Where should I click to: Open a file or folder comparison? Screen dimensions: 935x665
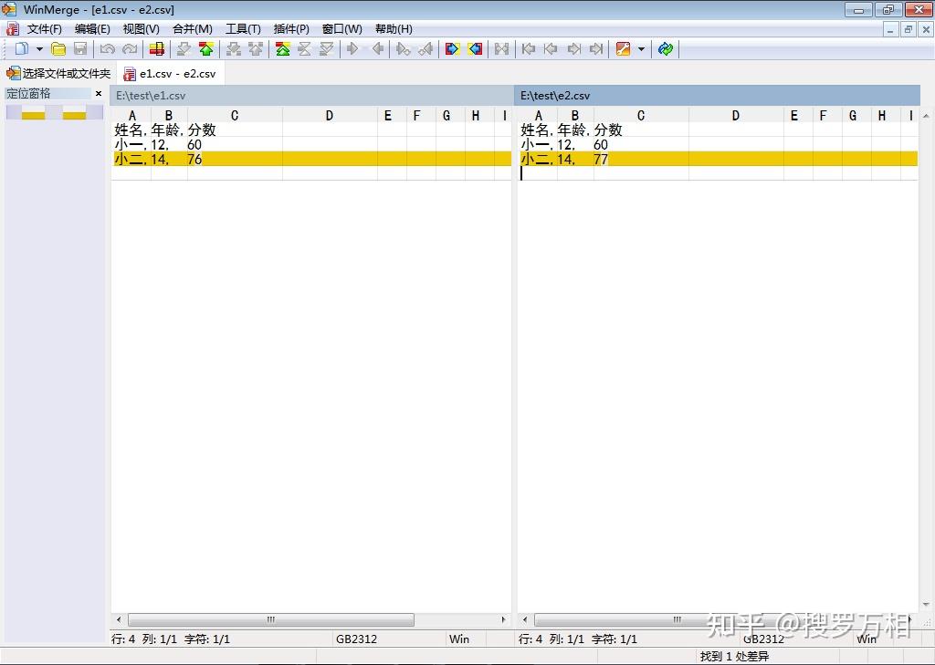click(57, 48)
